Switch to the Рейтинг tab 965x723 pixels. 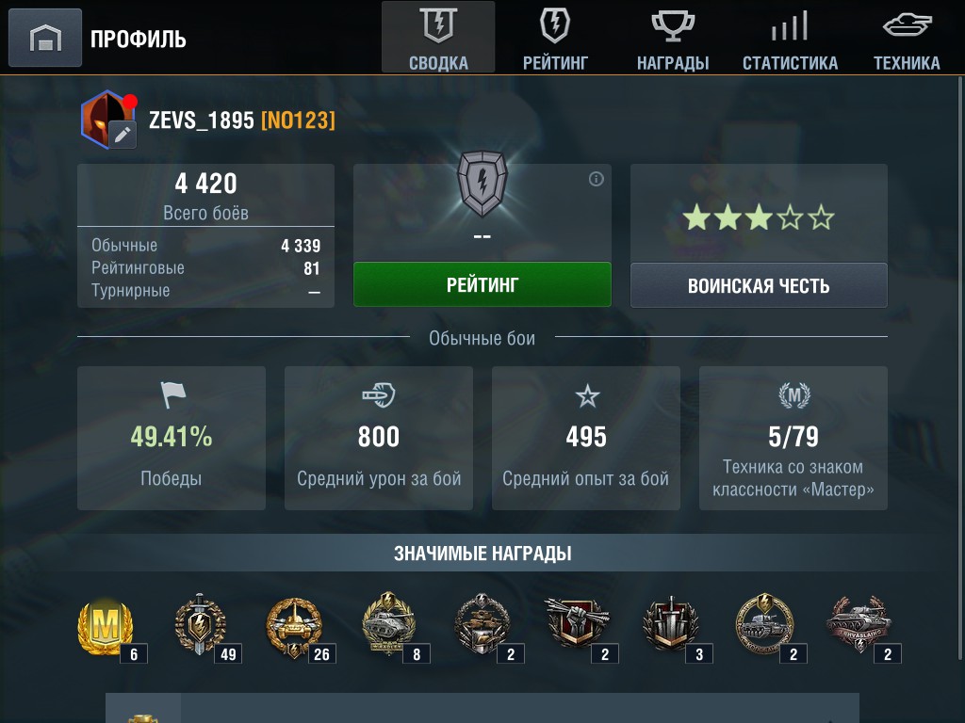click(555, 38)
